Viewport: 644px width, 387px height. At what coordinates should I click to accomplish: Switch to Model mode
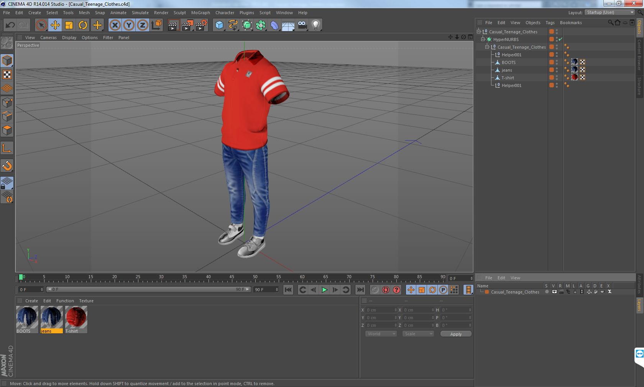tap(7, 61)
